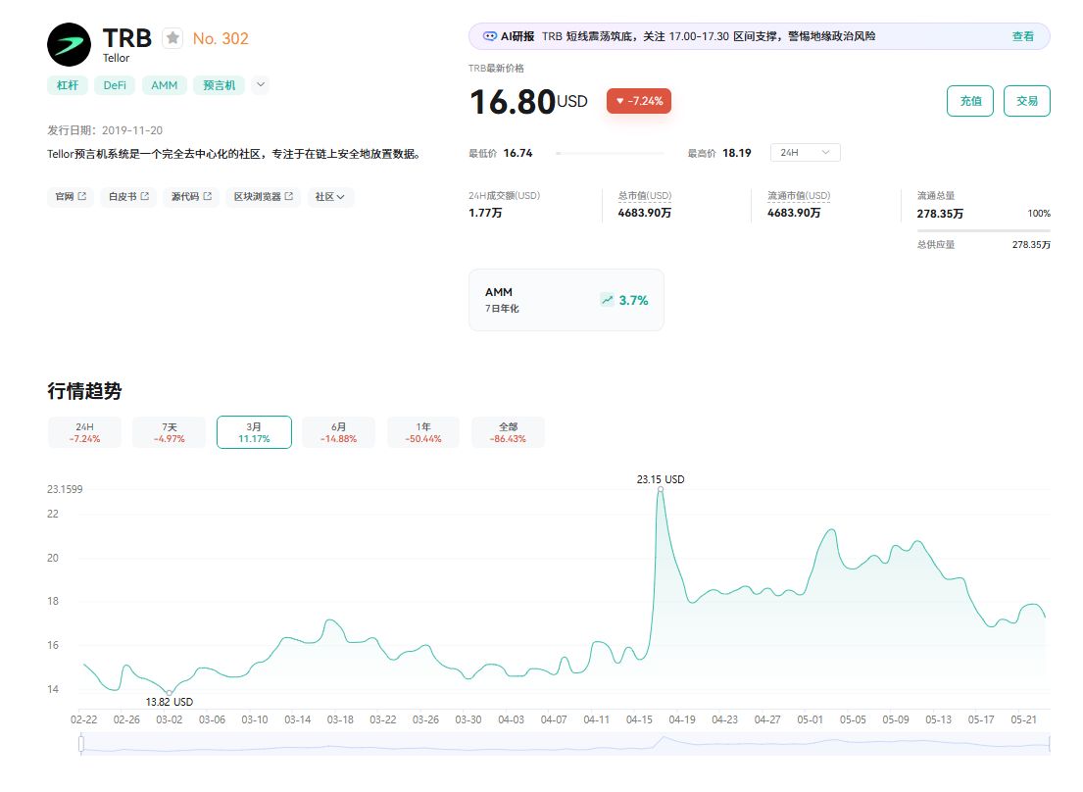Switch chart to 1年 range
This screenshot has height=792, width=1083.
[x=423, y=432]
